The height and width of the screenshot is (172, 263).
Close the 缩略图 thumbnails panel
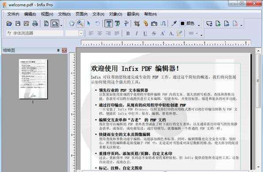click(65, 50)
